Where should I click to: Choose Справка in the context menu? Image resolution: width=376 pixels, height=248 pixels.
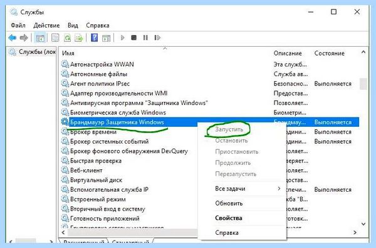coord(227,232)
